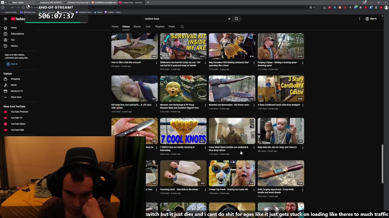The height and width of the screenshot is (218, 389).
Task: Click the channel search magnifier icon
Action: pyautogui.click(x=182, y=27)
